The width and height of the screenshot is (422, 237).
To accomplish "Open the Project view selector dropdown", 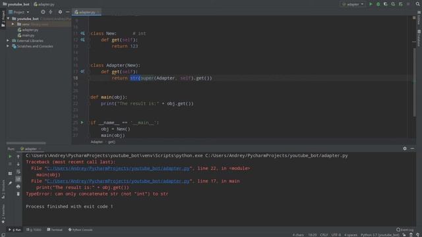I will [19, 12].
